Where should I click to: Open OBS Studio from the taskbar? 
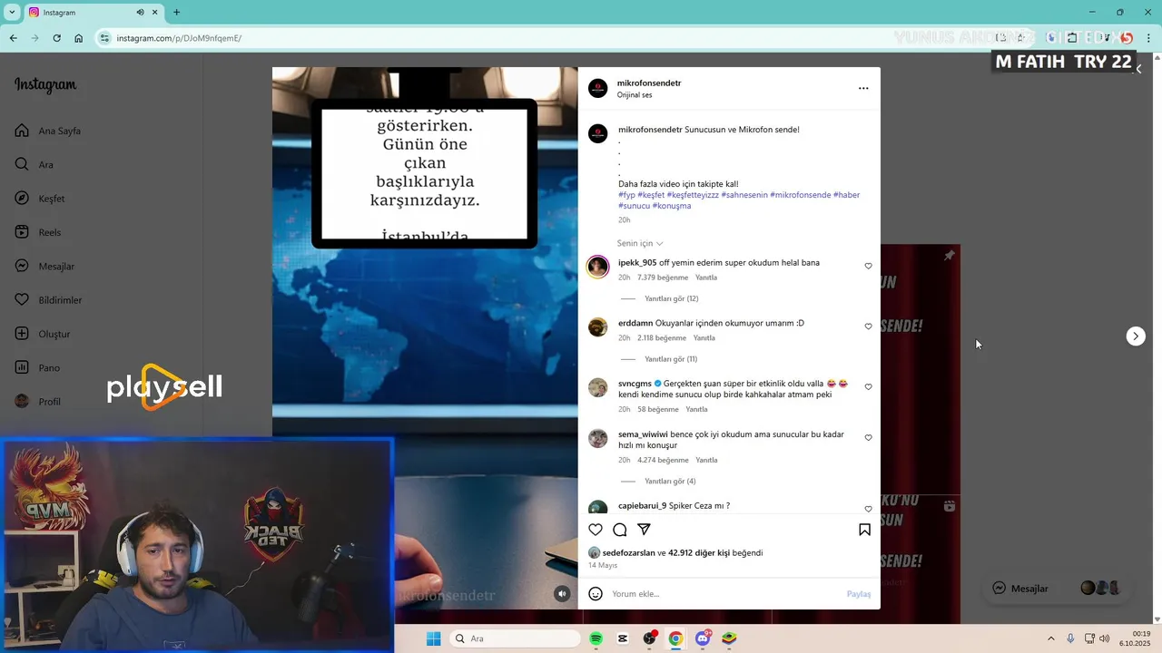pos(649,638)
